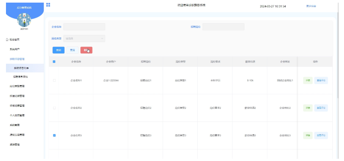
Task: Click the 招聘岗位 column header
Action: coord(146,62)
